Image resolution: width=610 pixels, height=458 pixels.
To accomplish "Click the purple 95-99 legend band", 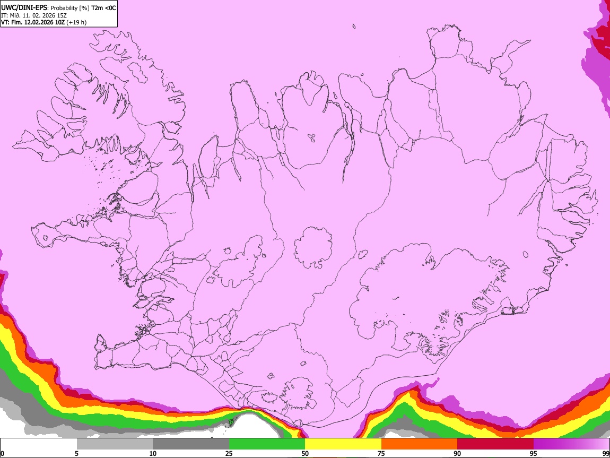I will pos(571,444).
